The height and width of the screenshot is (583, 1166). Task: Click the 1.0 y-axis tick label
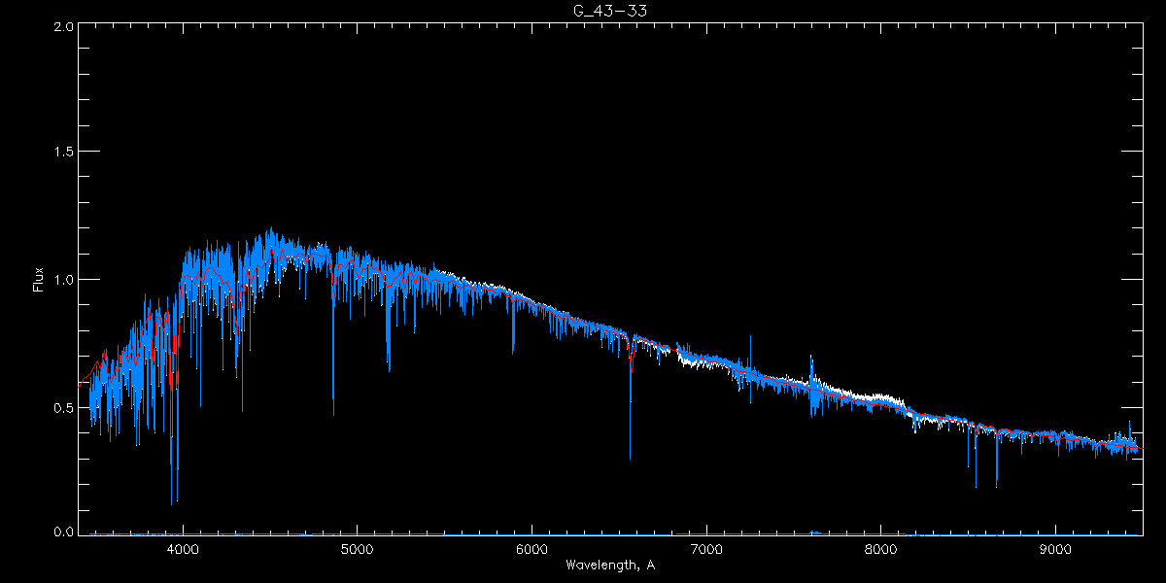[x=64, y=280]
